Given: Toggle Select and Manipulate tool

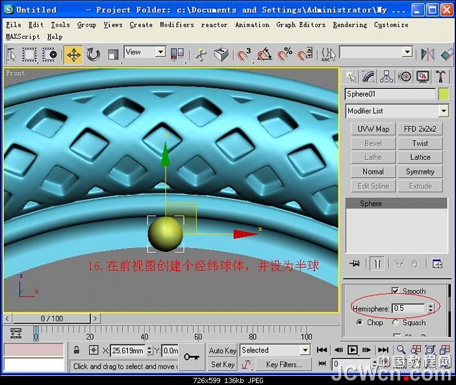Looking at the screenshot, I should tap(201, 55).
